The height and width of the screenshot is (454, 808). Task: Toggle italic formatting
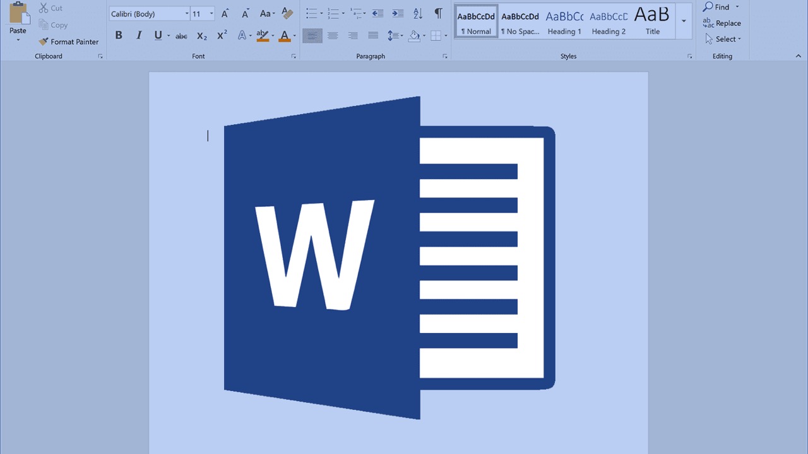click(x=139, y=36)
